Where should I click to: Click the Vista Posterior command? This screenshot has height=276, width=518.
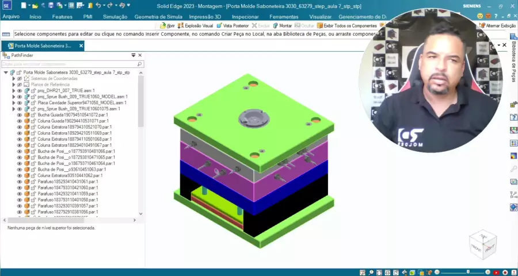click(233, 25)
